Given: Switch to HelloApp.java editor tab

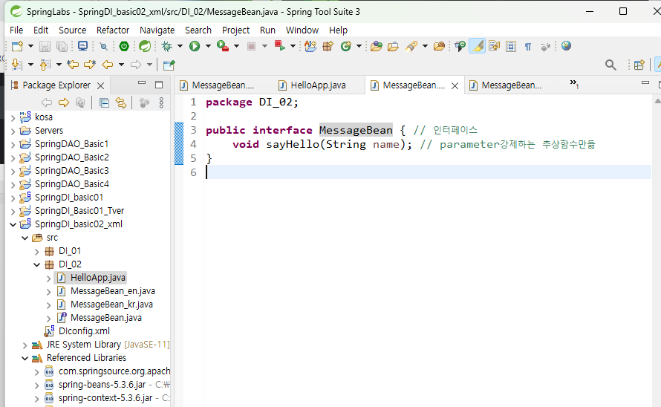Looking at the screenshot, I should 312,85.
